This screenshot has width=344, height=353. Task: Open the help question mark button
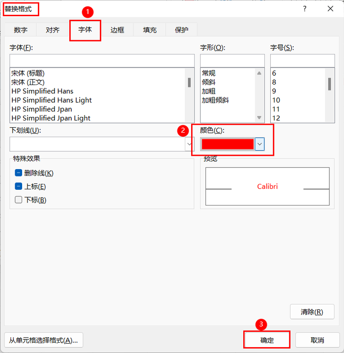point(304,9)
